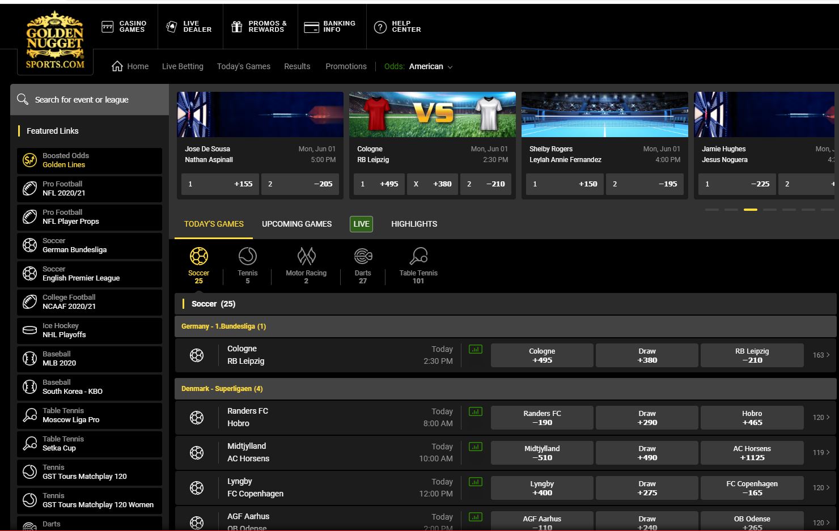Open Help Center question mark icon
Image resolution: width=839 pixels, height=531 pixels.
tap(380, 27)
